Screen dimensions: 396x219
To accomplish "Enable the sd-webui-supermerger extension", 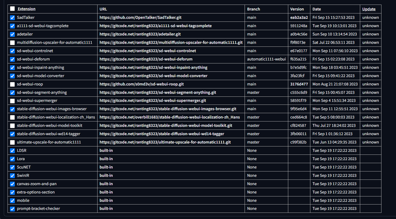I will pyautogui.click(x=12, y=100).
